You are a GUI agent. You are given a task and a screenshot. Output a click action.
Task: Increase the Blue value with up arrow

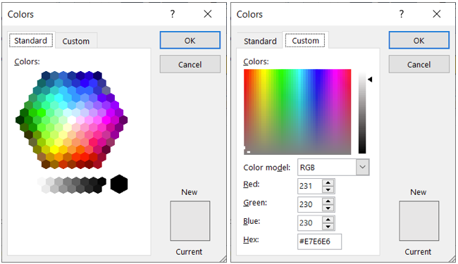coord(328,220)
